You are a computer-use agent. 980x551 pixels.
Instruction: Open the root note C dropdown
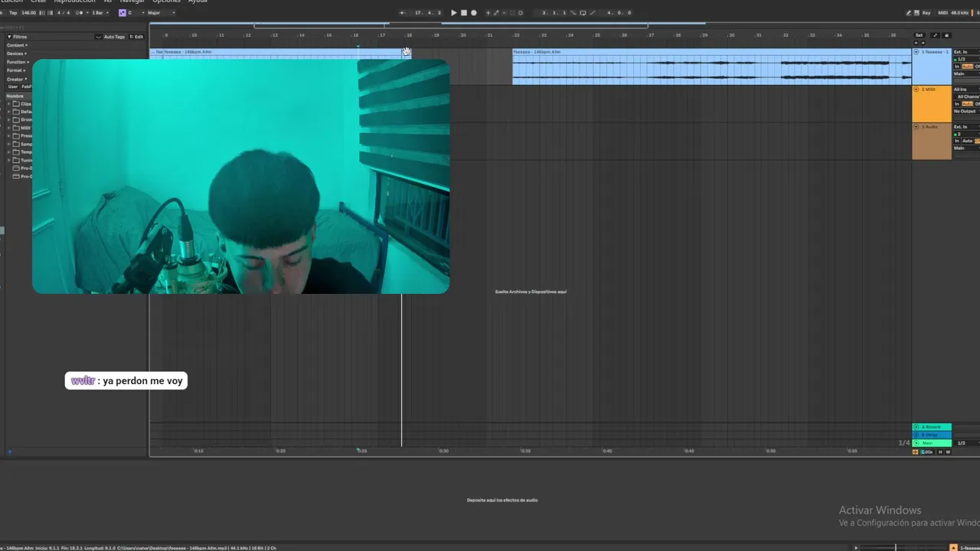[x=136, y=13]
